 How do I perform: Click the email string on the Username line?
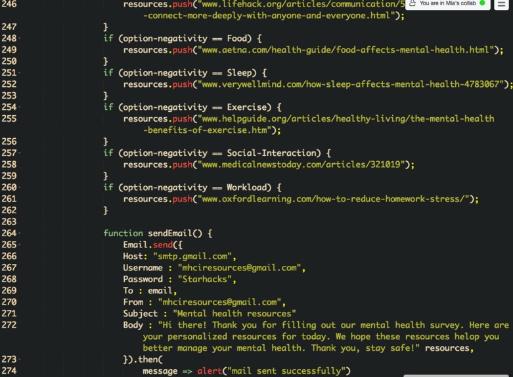[239, 268]
